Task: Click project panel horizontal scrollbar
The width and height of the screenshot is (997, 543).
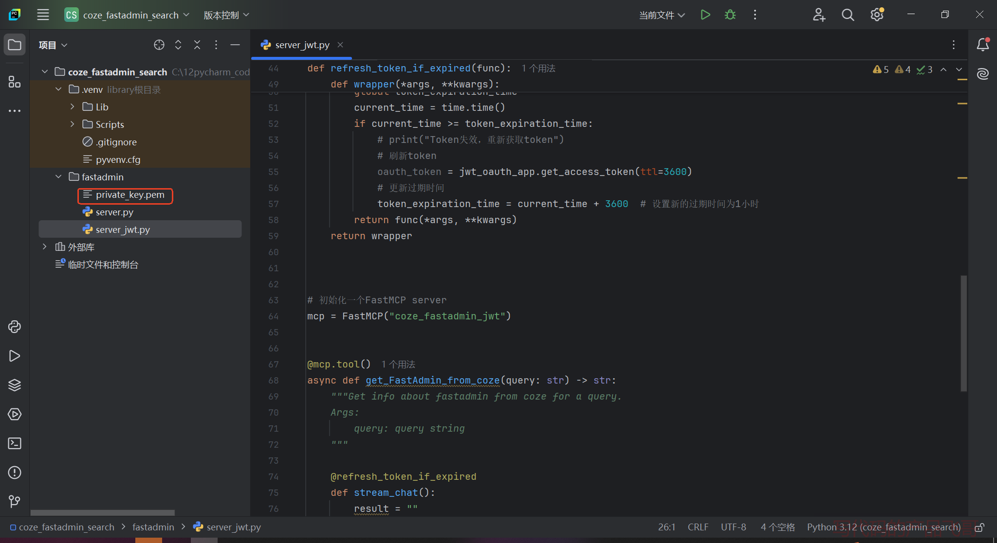Action: 102,513
